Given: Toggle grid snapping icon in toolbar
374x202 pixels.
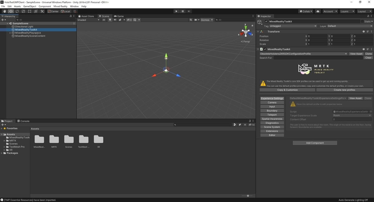Looking at the screenshot, I should coord(75,11).
